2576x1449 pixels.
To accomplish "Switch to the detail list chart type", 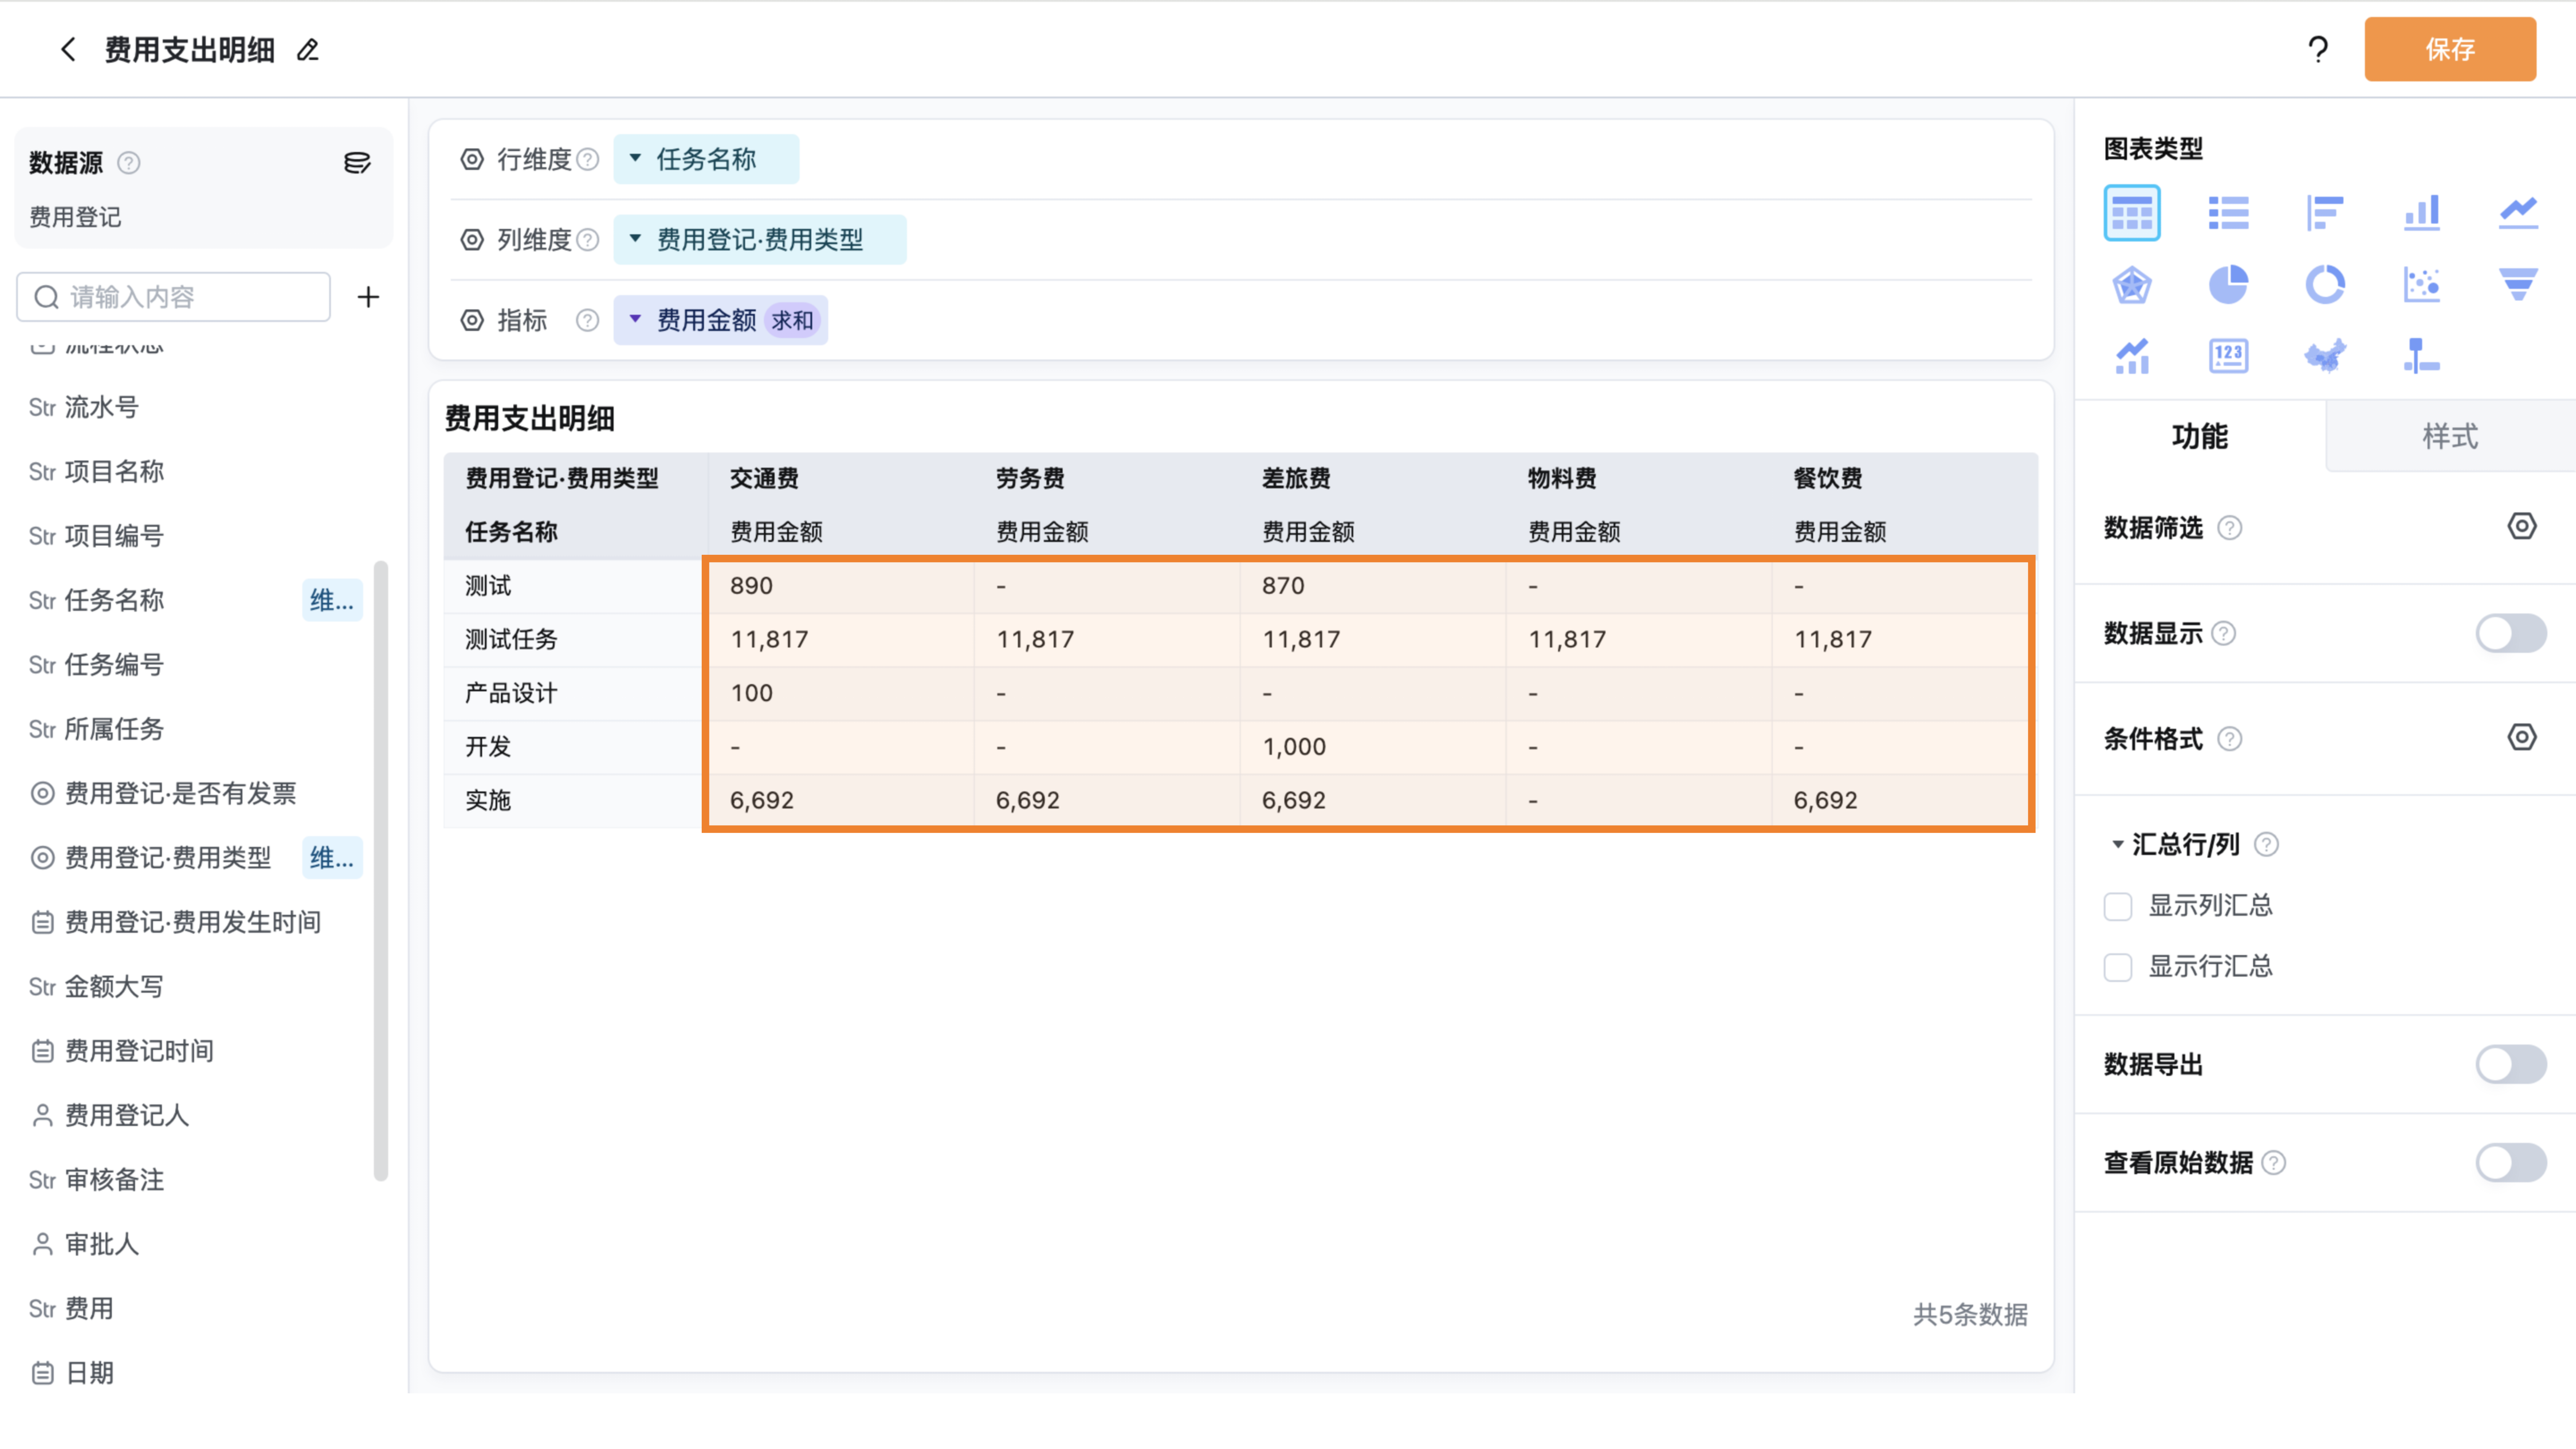I will pyautogui.click(x=2228, y=213).
